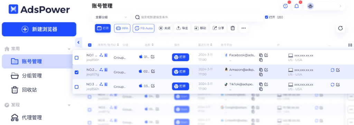Toggle the select-all header checkbox
Viewport: 354px width, 125px height.
[x=90, y=45]
